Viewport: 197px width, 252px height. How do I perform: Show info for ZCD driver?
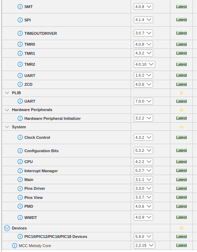click(20, 84)
